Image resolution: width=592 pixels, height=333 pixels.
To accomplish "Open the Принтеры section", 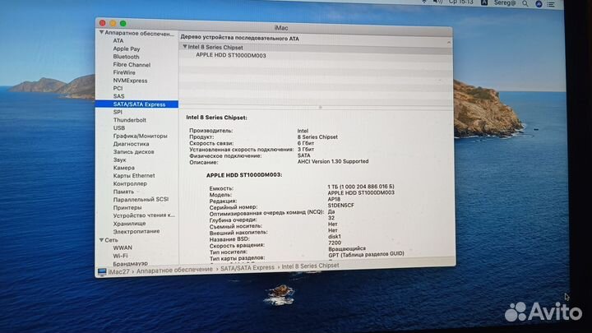I will tap(127, 207).
